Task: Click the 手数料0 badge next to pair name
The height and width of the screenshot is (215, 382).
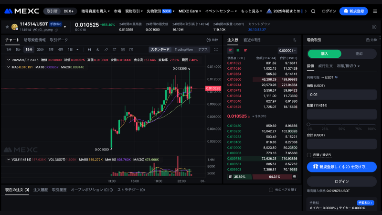Action: (56, 24)
